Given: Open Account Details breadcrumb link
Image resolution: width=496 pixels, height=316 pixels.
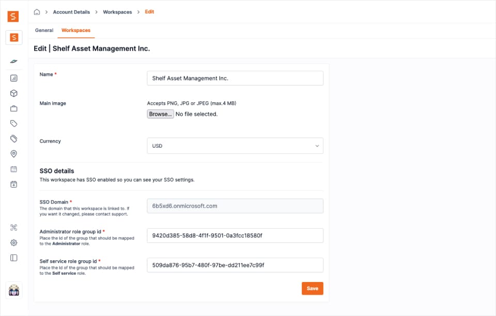Looking at the screenshot, I should (71, 12).
